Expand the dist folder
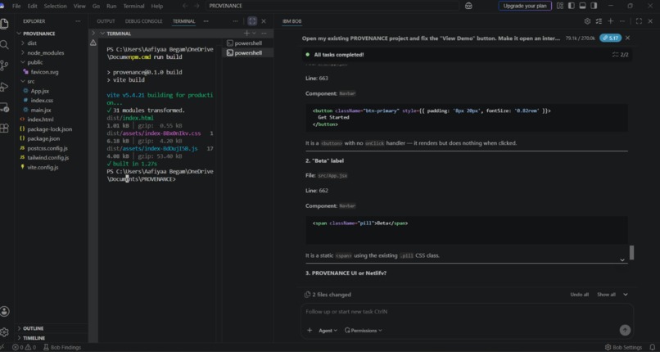The width and height of the screenshot is (660, 352). [x=32, y=43]
